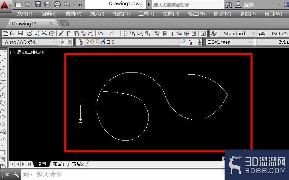Toggle layer 0 on/off lightbulb
This screenshot has width=289, height=180.
pos(87,42)
